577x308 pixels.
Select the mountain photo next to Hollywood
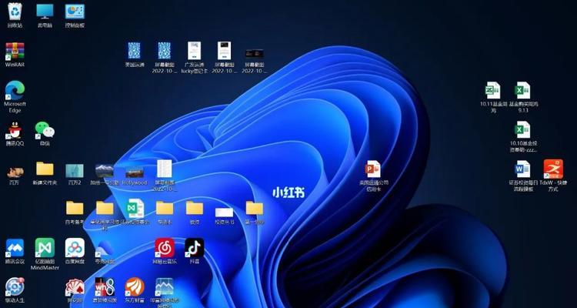tap(105, 171)
